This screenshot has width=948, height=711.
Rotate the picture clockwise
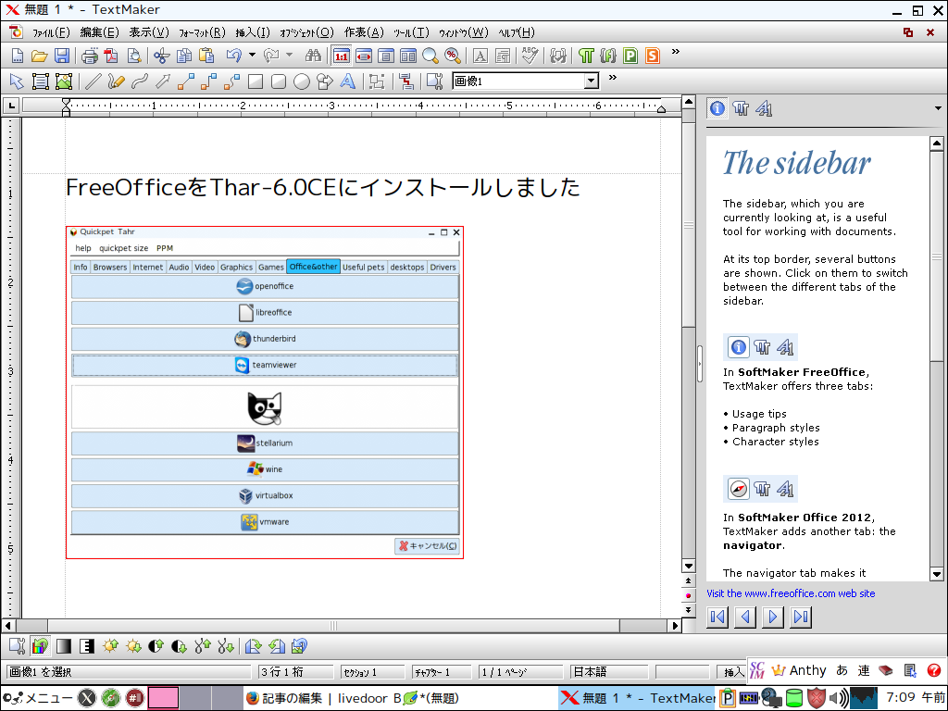254,646
